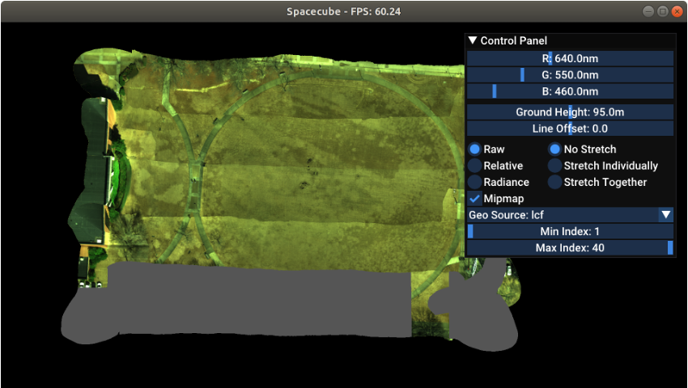Choose the Radiance radio option

(x=475, y=182)
